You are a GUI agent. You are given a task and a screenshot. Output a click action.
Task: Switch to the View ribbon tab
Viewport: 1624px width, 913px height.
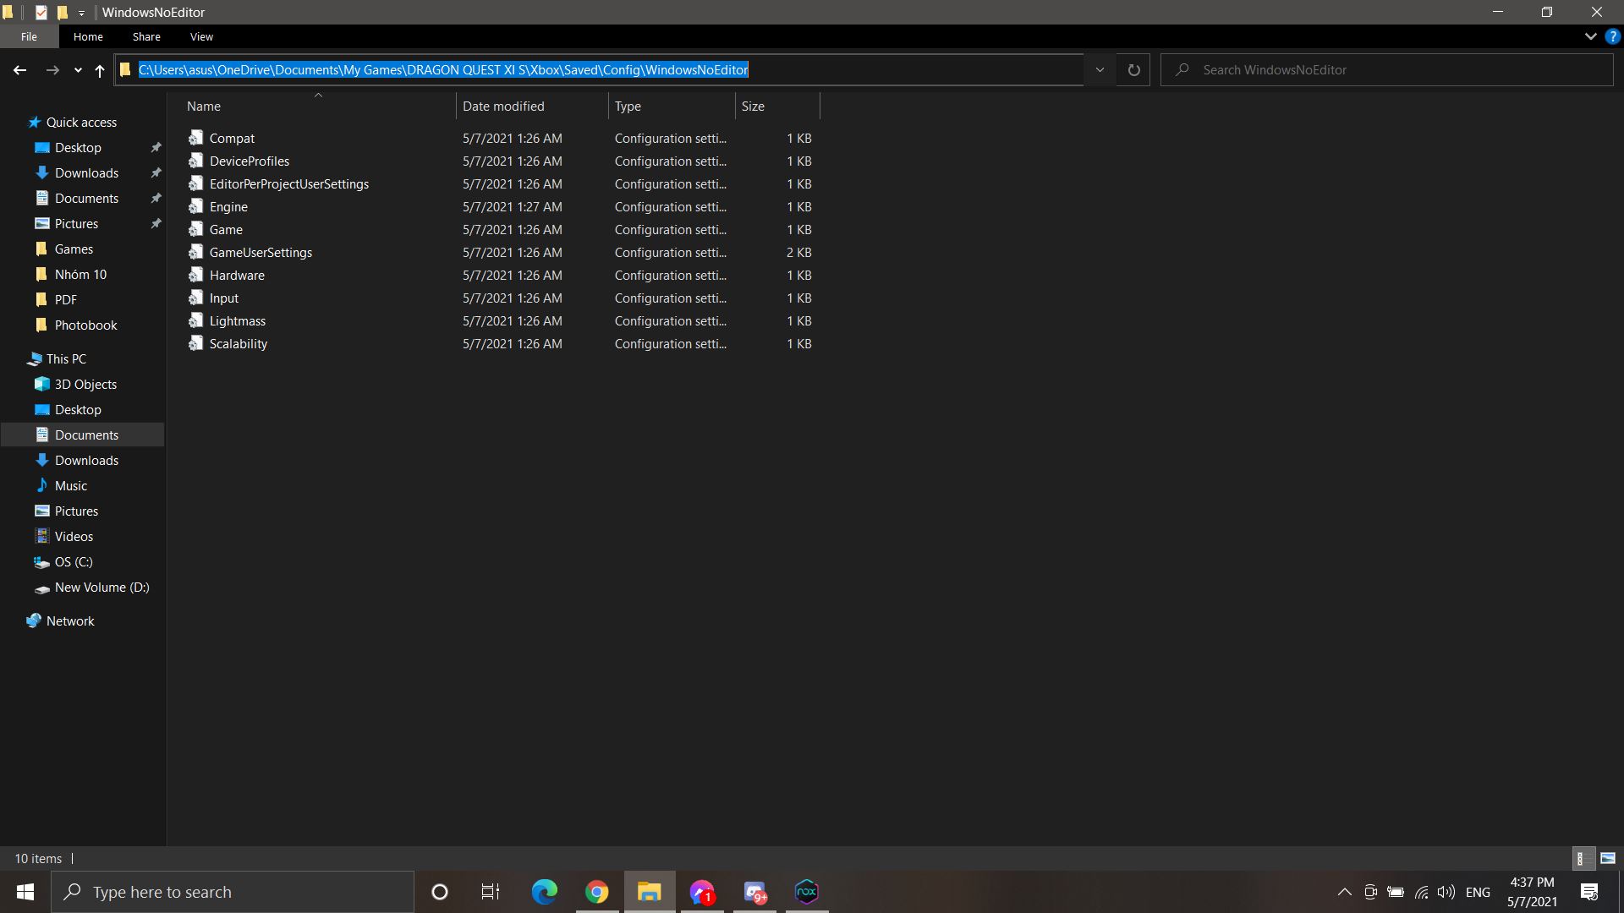(201, 36)
